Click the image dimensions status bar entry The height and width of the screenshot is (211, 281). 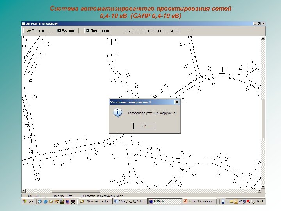33,196
